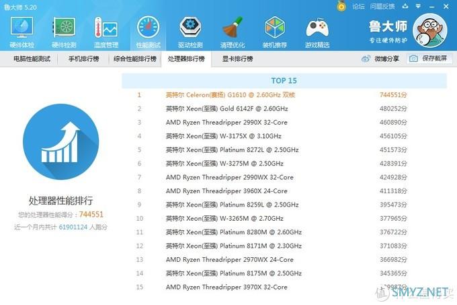Click the 保存截屏 button
Screen dimensions: 457x305
pos(429,59)
